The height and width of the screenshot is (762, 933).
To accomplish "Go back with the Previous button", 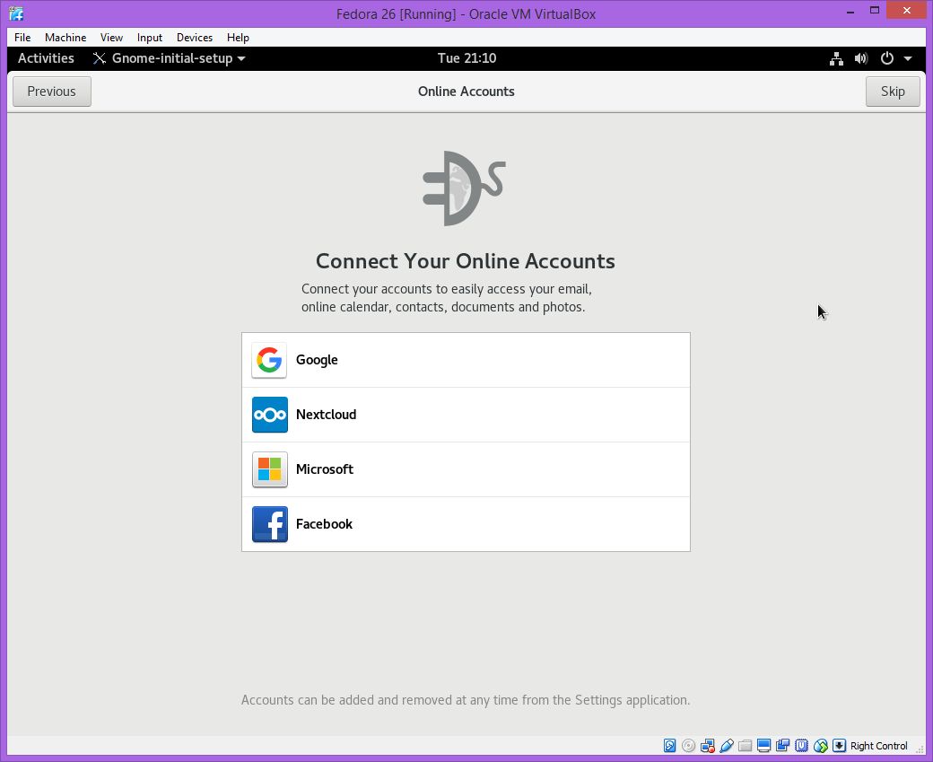I will 52,92.
